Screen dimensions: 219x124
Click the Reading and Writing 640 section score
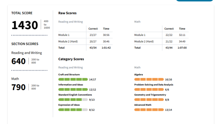(x=19, y=61)
